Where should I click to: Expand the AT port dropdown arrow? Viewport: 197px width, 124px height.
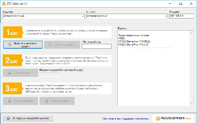[x=166, y=16]
